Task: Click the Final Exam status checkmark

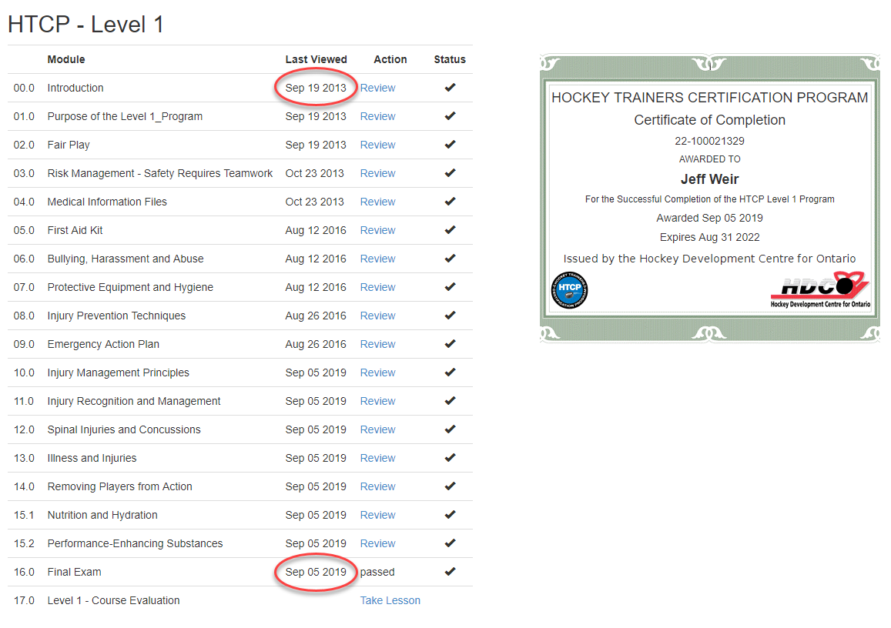Action: [x=450, y=572]
